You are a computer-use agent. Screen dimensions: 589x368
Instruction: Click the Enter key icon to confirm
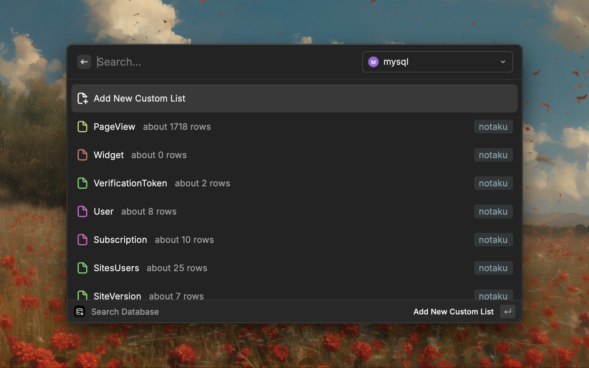pos(508,311)
